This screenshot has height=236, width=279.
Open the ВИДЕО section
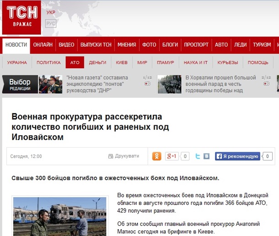pos(66,45)
